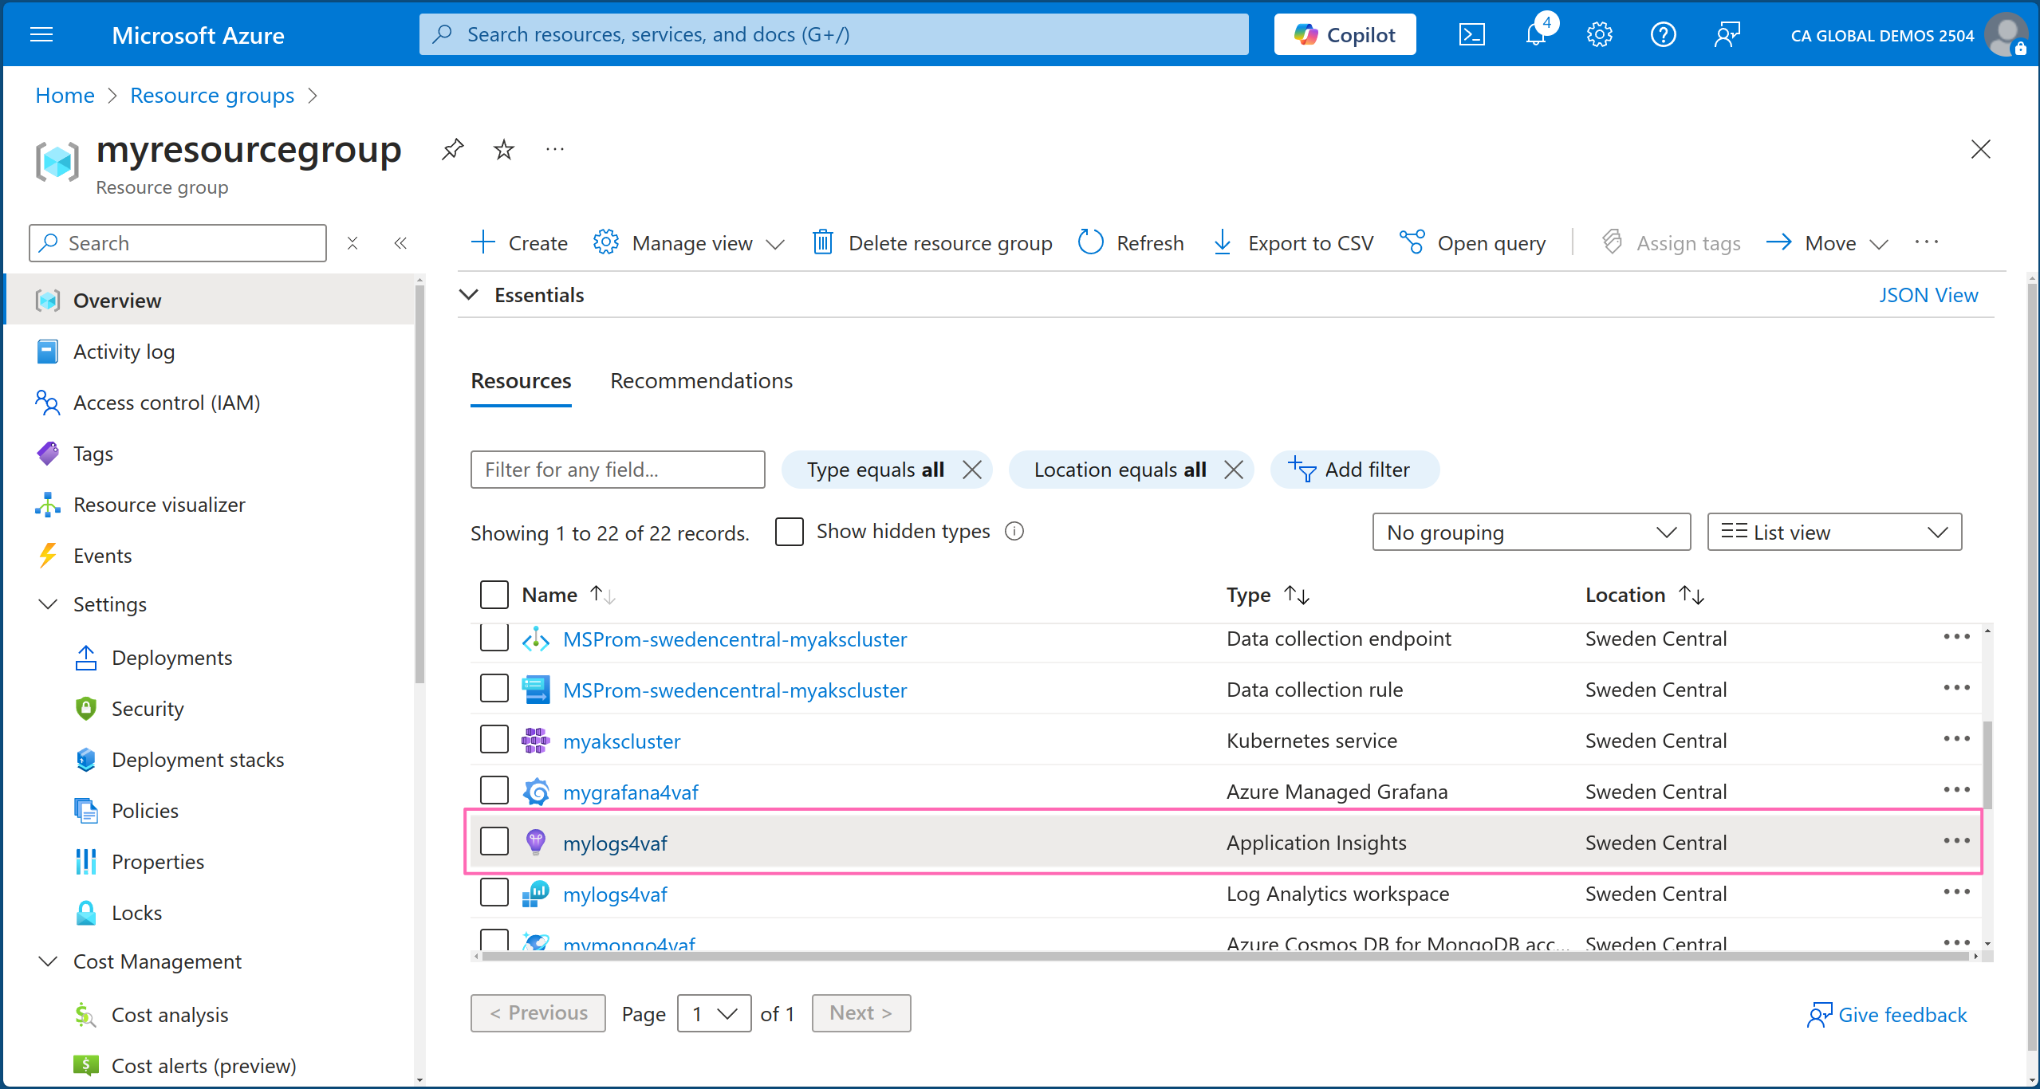
Task: Click Create in the toolbar
Action: click(519, 242)
